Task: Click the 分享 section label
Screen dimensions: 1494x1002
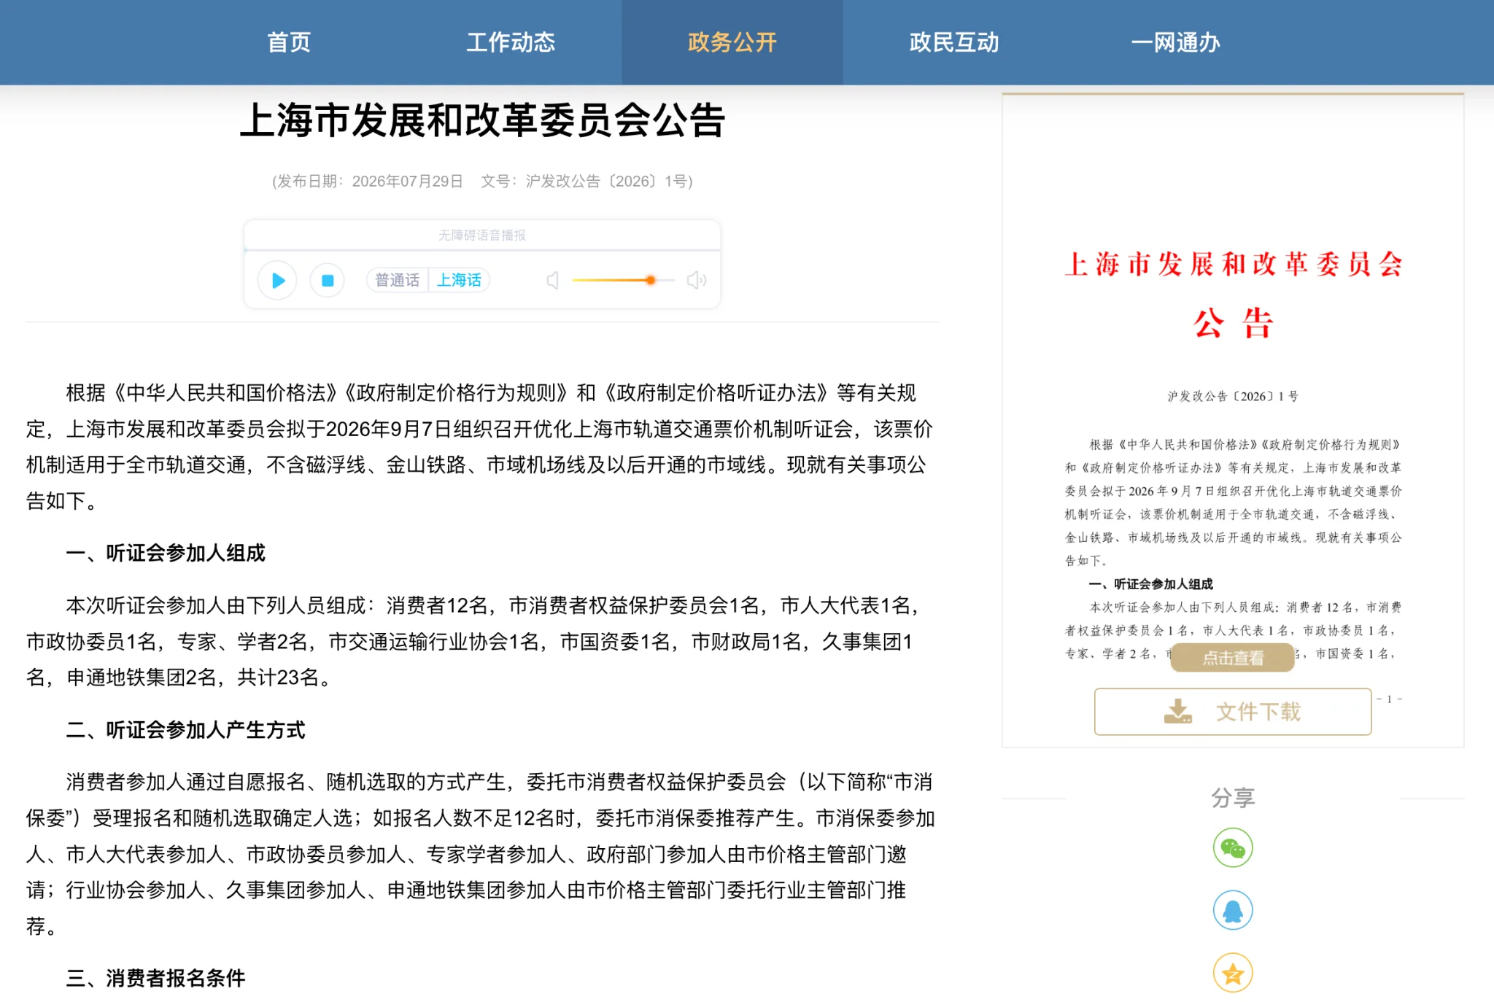Action: click(1233, 798)
